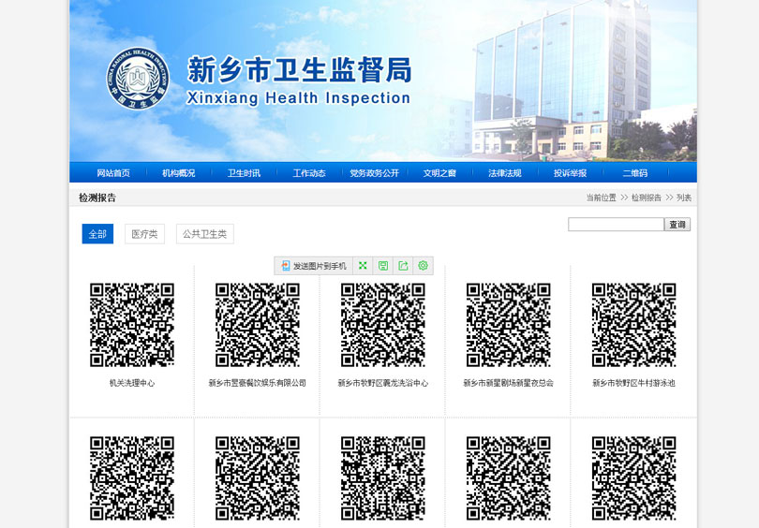Click 新乡市牧野区牛村游泳池 QR code image
The width and height of the screenshot is (759, 528).
click(x=633, y=325)
